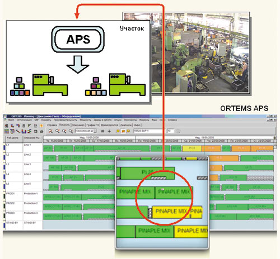Click the bar chart icon in toolbar
280x259 pixels.
point(24,131)
